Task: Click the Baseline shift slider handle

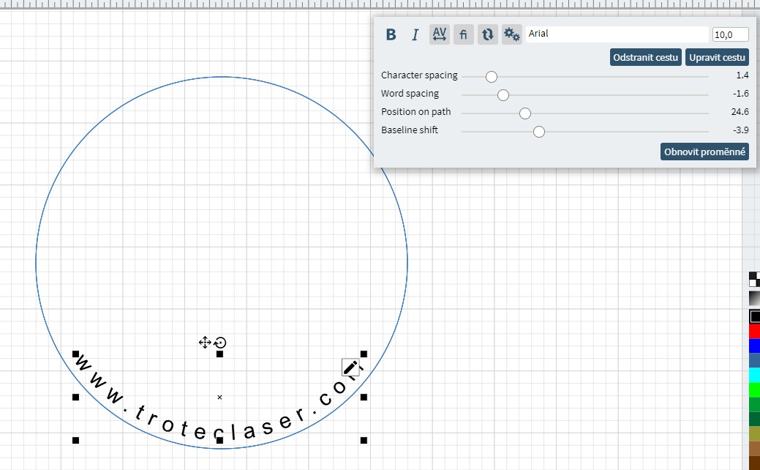Action: pos(539,131)
